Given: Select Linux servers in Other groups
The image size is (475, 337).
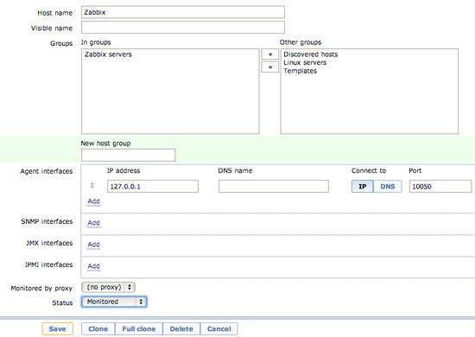Looking at the screenshot, I should [x=305, y=63].
